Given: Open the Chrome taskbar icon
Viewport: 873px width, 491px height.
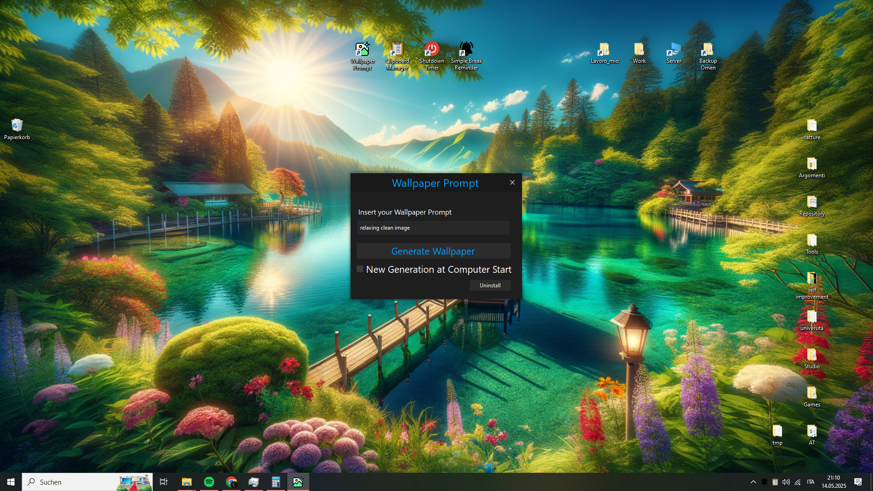Looking at the screenshot, I should pos(231,482).
